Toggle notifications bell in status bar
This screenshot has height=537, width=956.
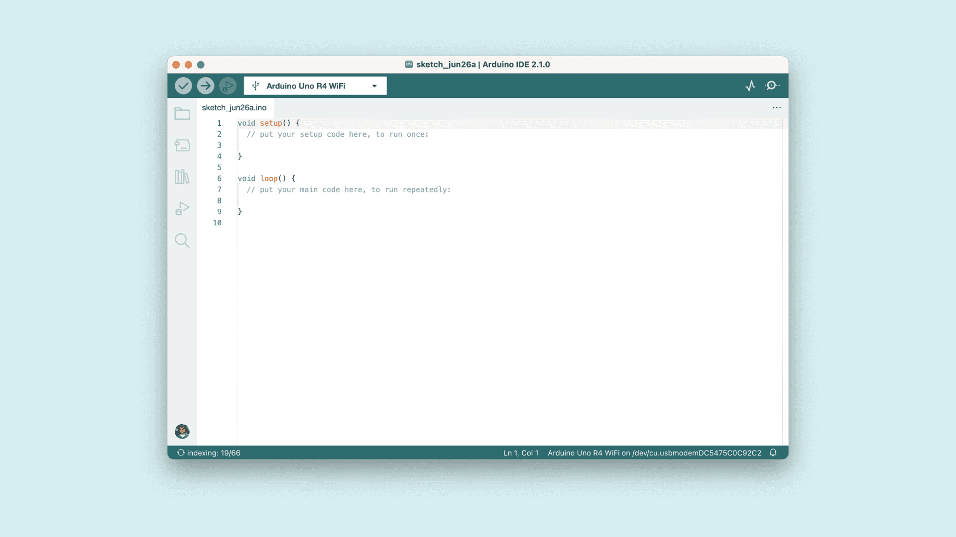pos(773,452)
